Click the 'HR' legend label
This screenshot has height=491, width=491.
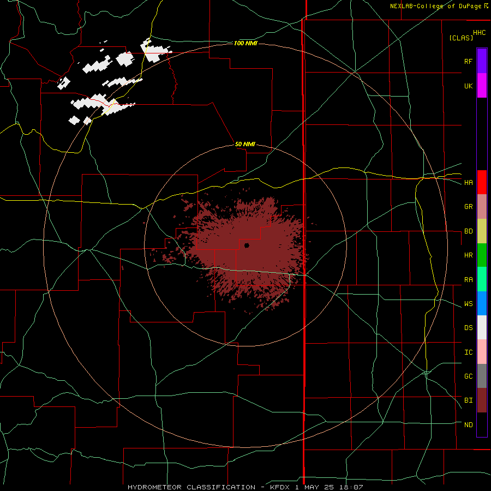(468, 255)
